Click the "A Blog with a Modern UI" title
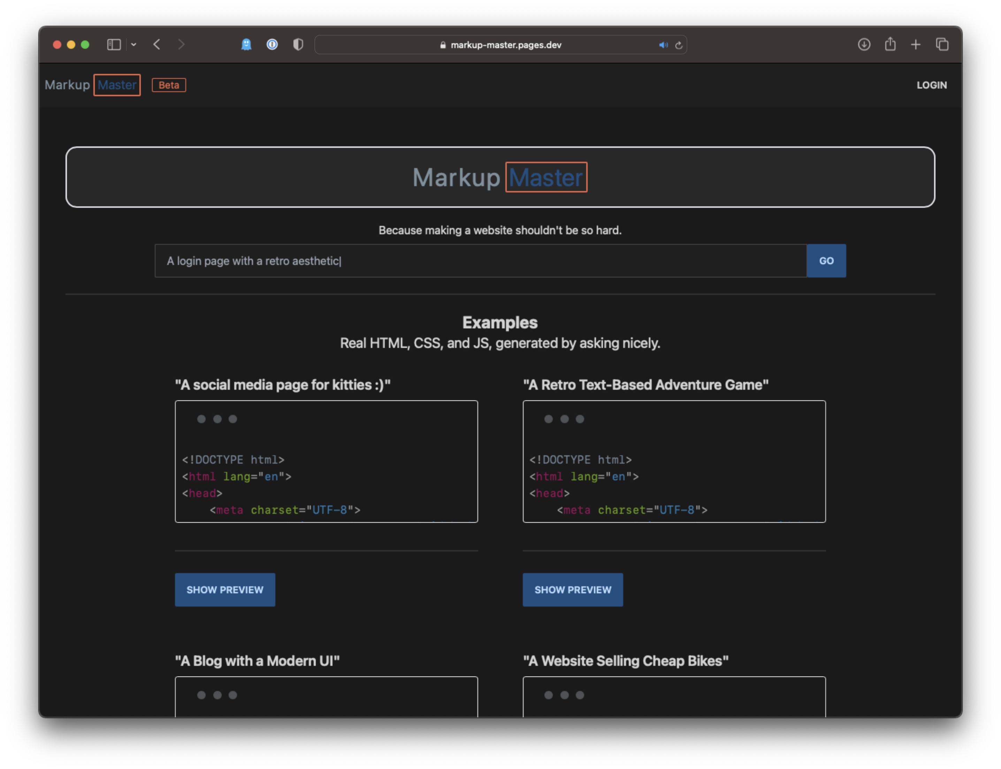Image resolution: width=1001 pixels, height=769 pixels. click(257, 661)
